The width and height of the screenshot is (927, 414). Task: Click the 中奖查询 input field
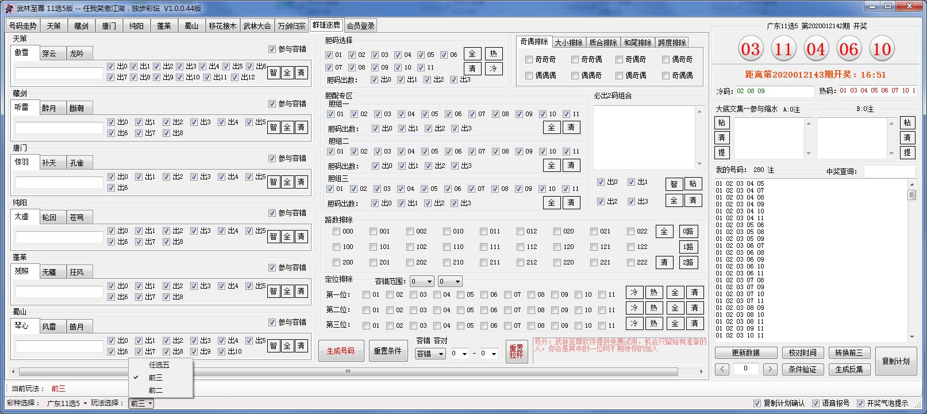pos(888,171)
